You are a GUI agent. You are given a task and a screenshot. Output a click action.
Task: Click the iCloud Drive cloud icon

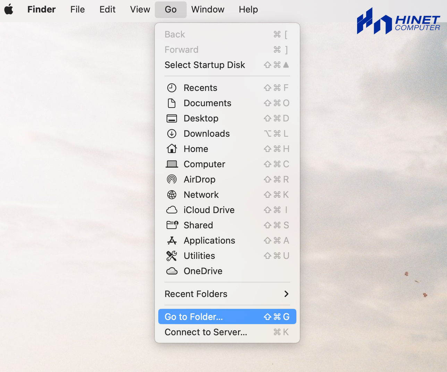click(172, 210)
